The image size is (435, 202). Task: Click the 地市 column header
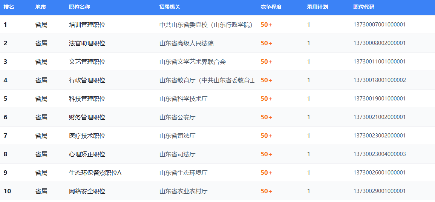(x=41, y=7)
